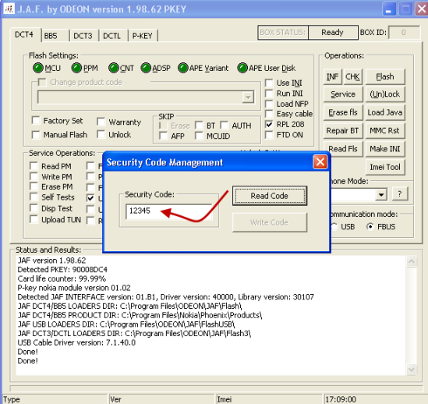Open the Phone Mode dropdown
The image size is (428, 404).
[x=381, y=194]
